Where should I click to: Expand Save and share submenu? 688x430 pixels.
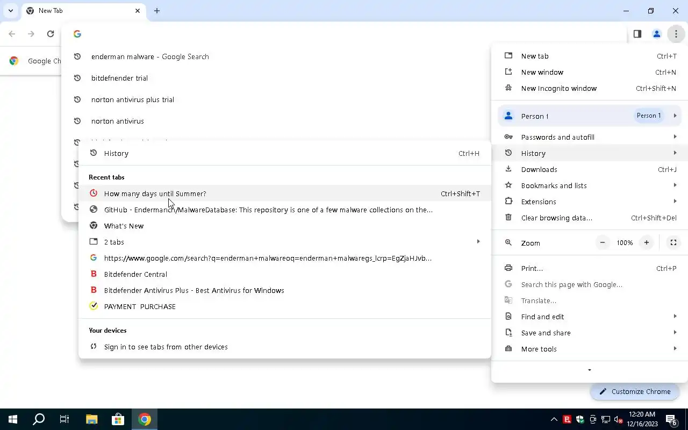tap(590, 333)
